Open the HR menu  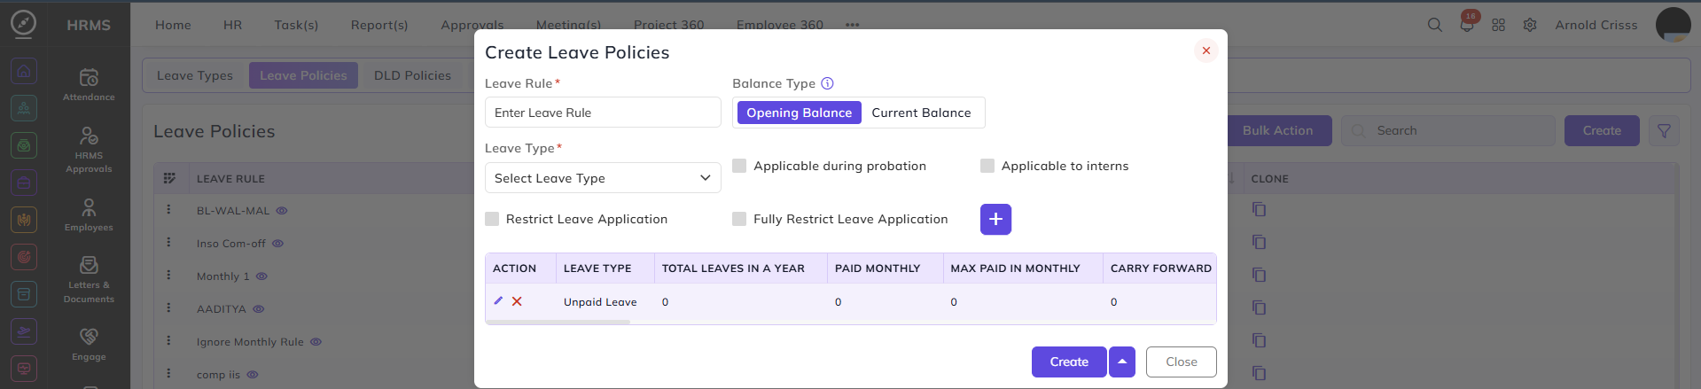232,25
